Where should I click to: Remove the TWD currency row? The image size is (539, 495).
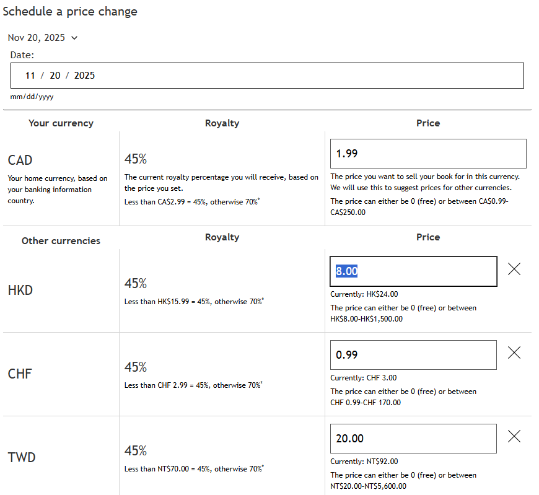click(x=514, y=436)
